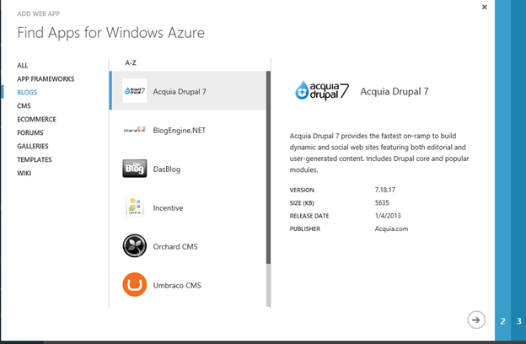Screen dimensions: 526x344
Task: Open the ECOMMERCE category
Action: pos(36,119)
